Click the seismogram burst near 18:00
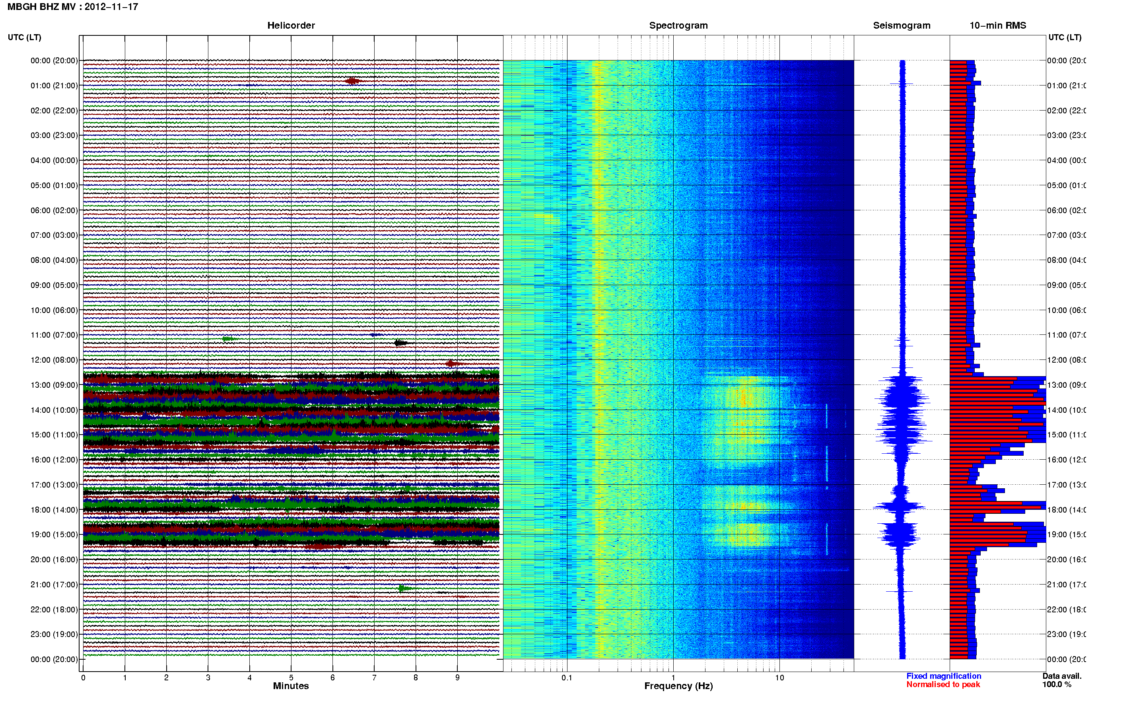 click(x=900, y=507)
